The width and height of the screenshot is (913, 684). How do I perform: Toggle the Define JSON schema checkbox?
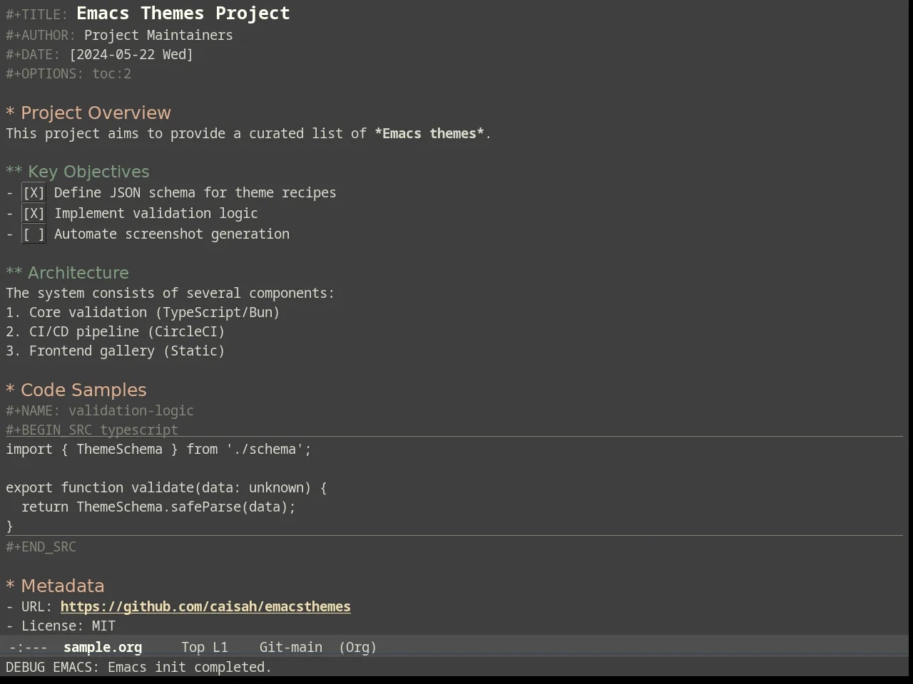pyautogui.click(x=34, y=192)
